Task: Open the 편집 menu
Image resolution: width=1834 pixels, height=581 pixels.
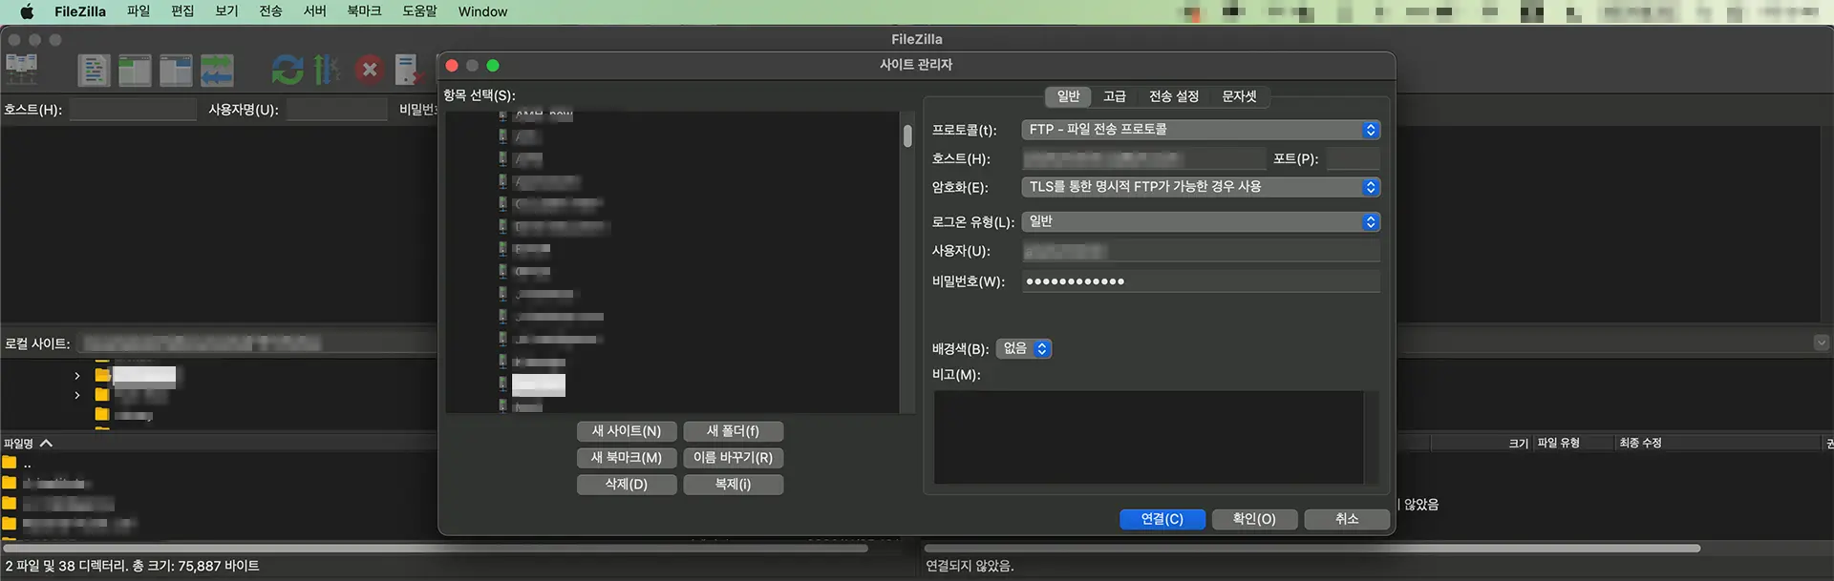Action: pos(182,11)
